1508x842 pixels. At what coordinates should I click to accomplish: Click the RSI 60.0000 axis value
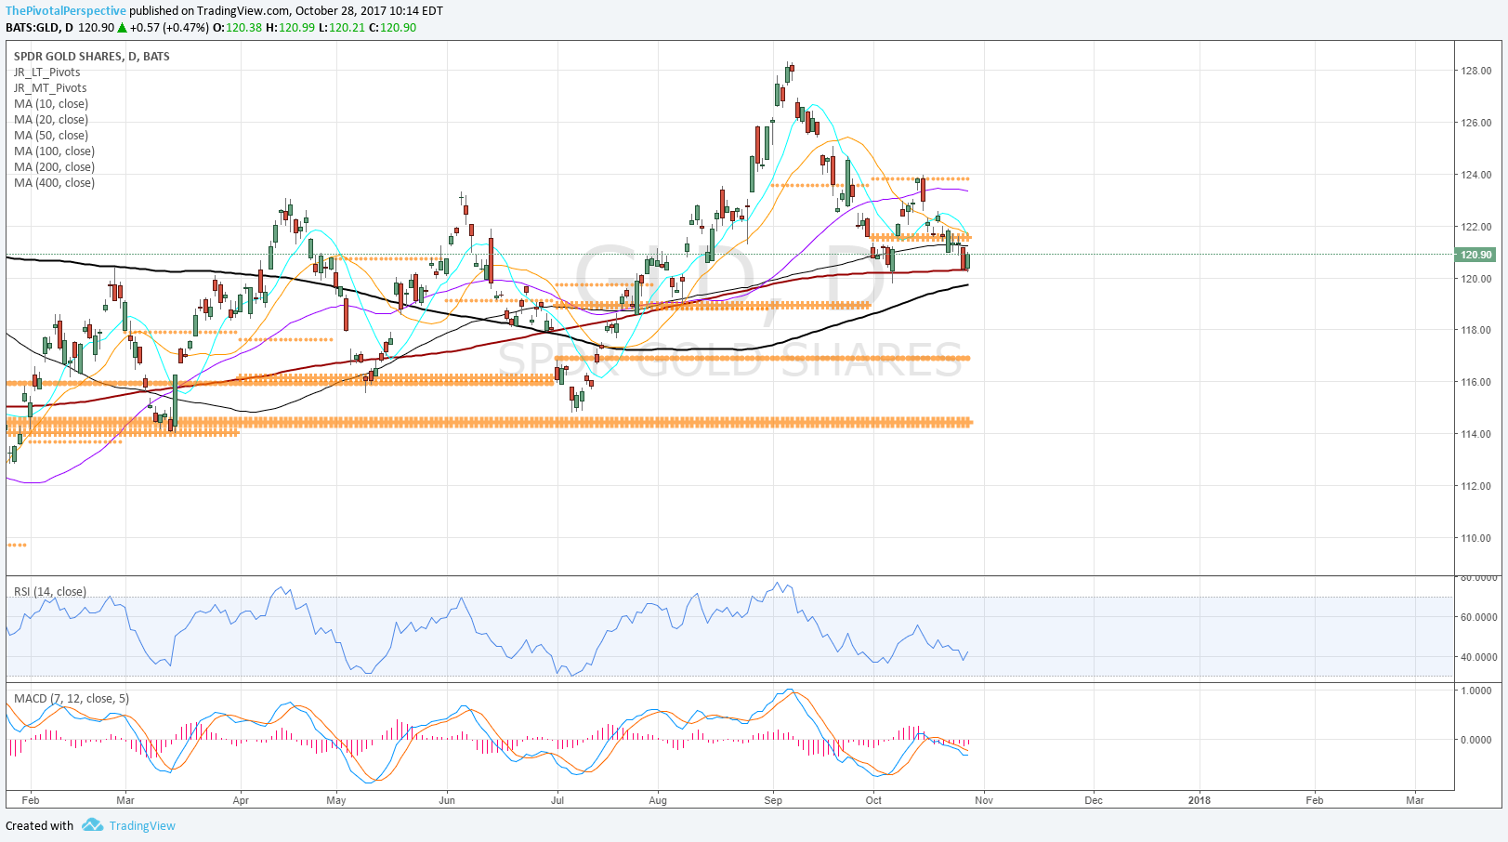click(x=1478, y=617)
